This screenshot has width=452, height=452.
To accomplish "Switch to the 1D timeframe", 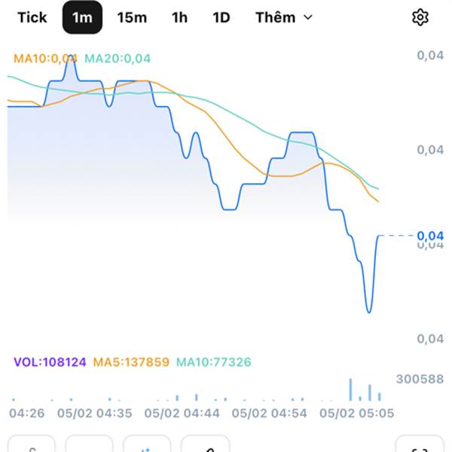I will [221, 17].
